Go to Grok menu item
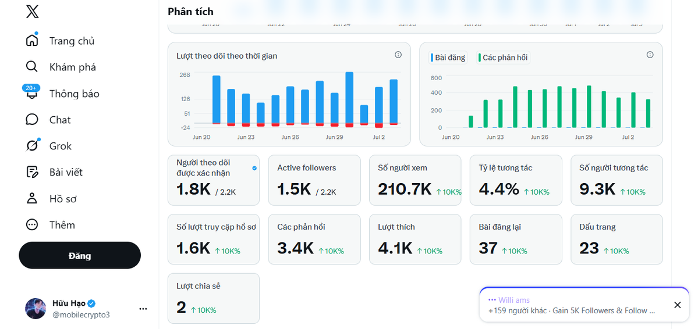Image resolution: width=698 pixels, height=329 pixels. coord(61,146)
